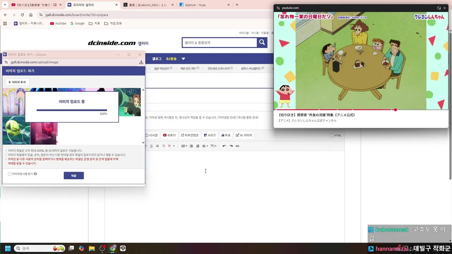Open Task View on the taskbar
Viewport: 452px width, 254px height.
point(71,248)
